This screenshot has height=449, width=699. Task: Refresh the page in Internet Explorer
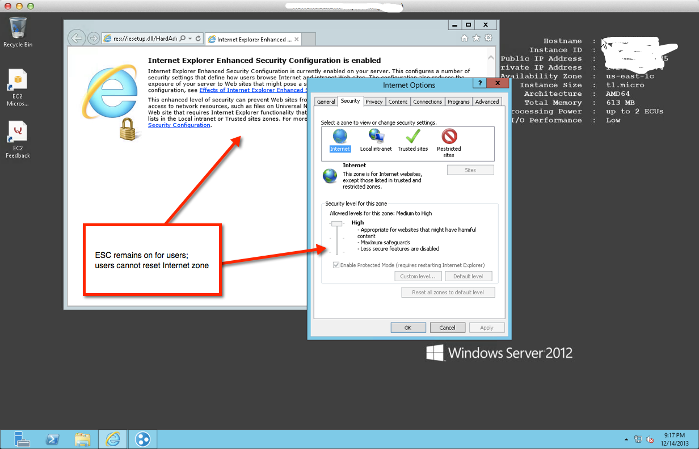[x=198, y=39]
